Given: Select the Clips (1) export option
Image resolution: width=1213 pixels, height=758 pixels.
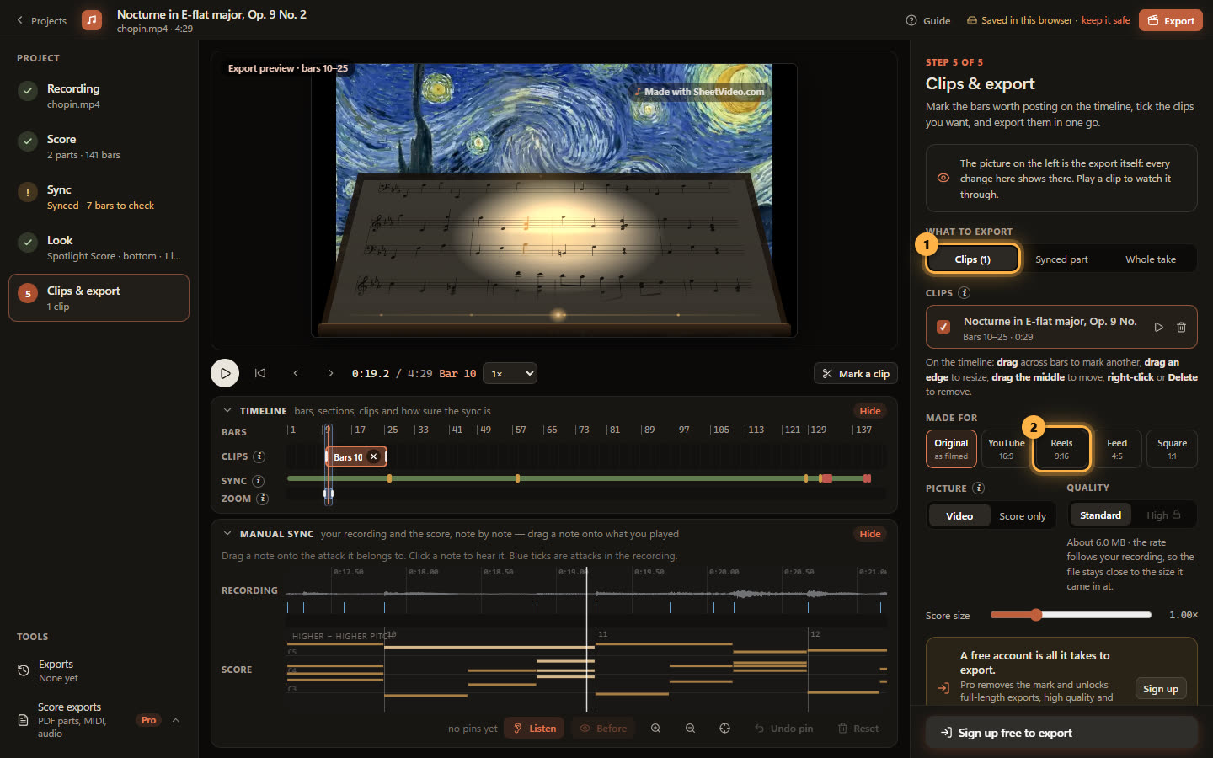Looking at the screenshot, I should pos(973,259).
